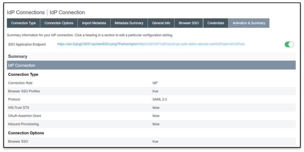
Task: Click the Connection Options section heading
Action: point(26,133)
